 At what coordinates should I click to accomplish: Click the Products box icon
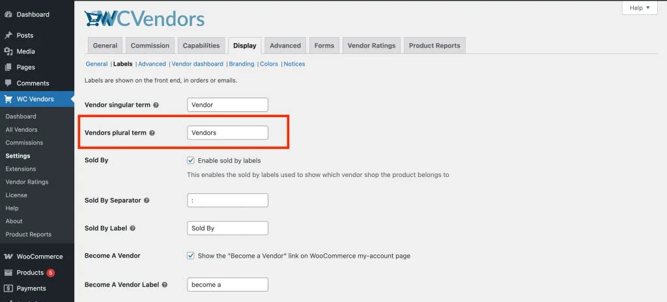(x=8, y=273)
